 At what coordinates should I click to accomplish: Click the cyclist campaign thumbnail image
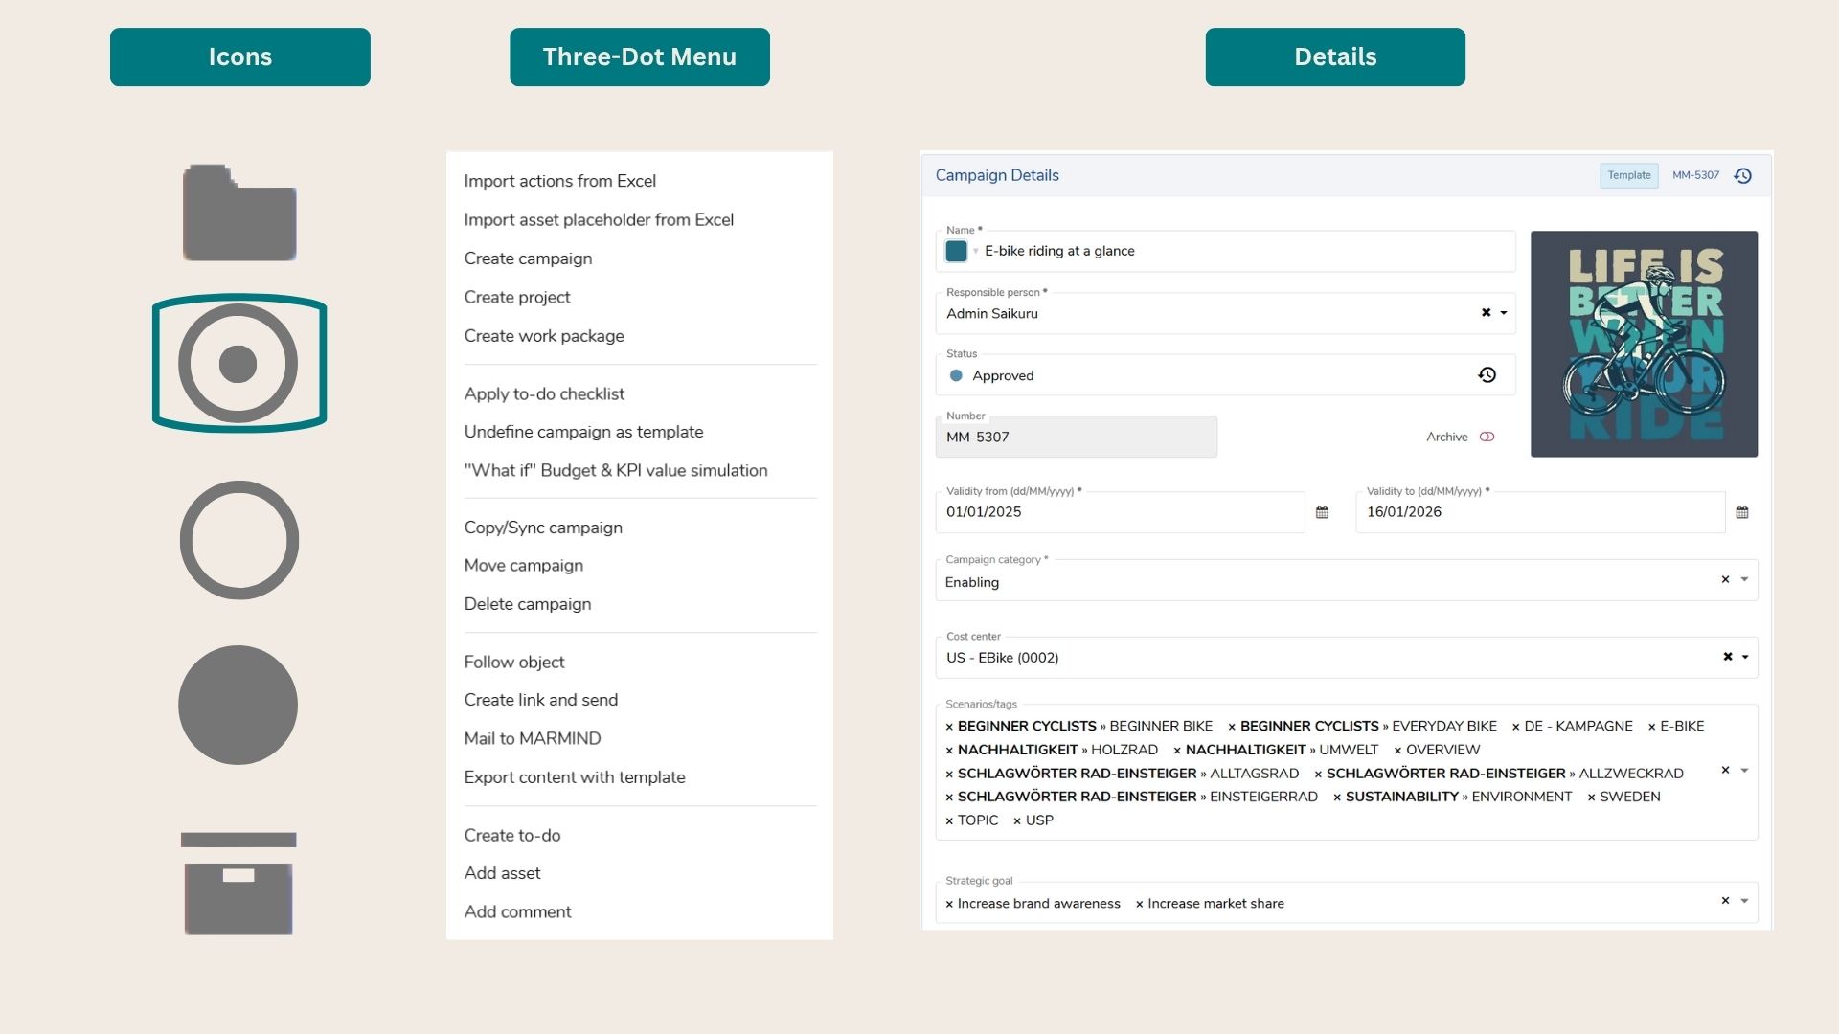pos(1644,344)
